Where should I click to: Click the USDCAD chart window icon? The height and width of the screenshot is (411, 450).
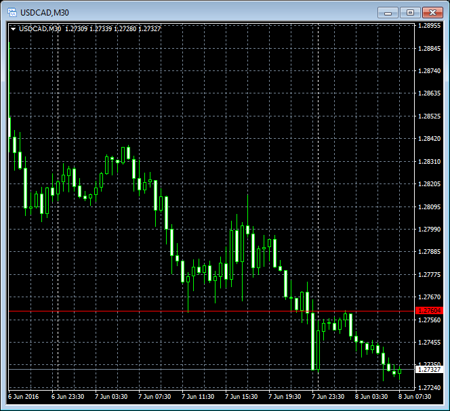point(12,13)
